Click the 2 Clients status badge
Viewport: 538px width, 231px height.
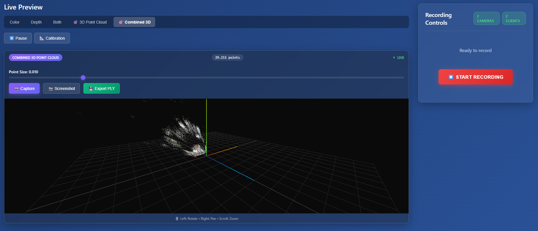[514, 18]
